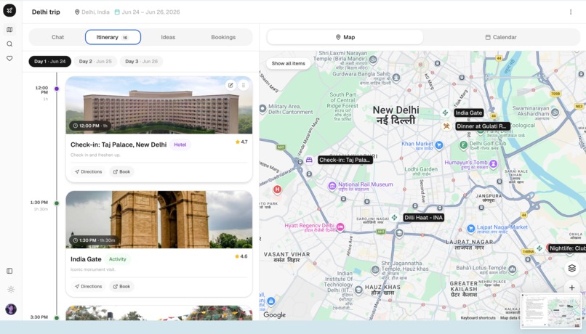The width and height of the screenshot is (586, 334).
Task: Open the map icon in left sidebar
Action: [x=9, y=30]
